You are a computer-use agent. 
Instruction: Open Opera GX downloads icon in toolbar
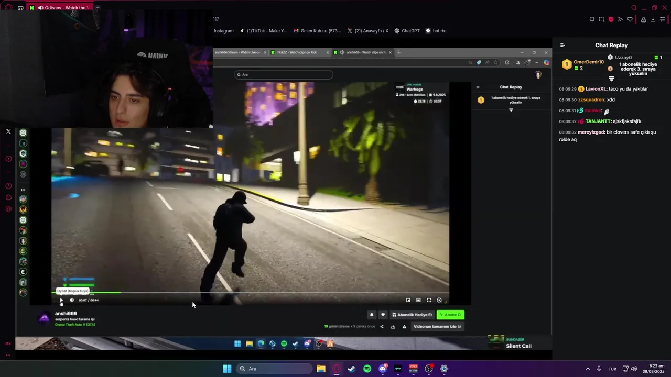pos(653,19)
